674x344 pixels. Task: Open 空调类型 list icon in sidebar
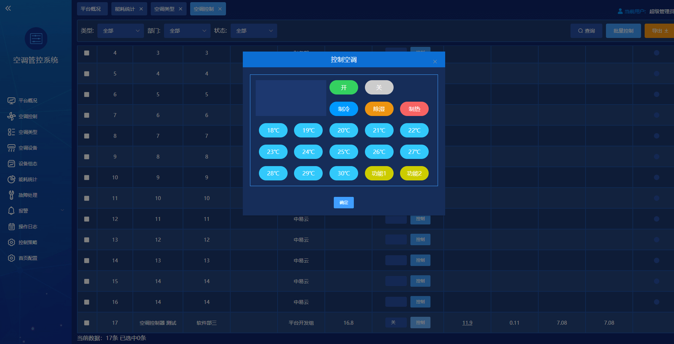[11, 132]
